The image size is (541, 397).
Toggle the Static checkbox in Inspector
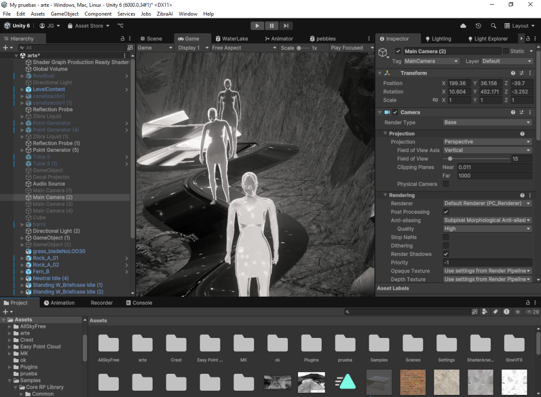coord(506,51)
